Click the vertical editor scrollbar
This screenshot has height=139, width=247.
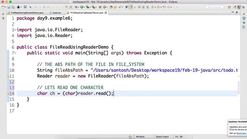[x=239, y=88]
